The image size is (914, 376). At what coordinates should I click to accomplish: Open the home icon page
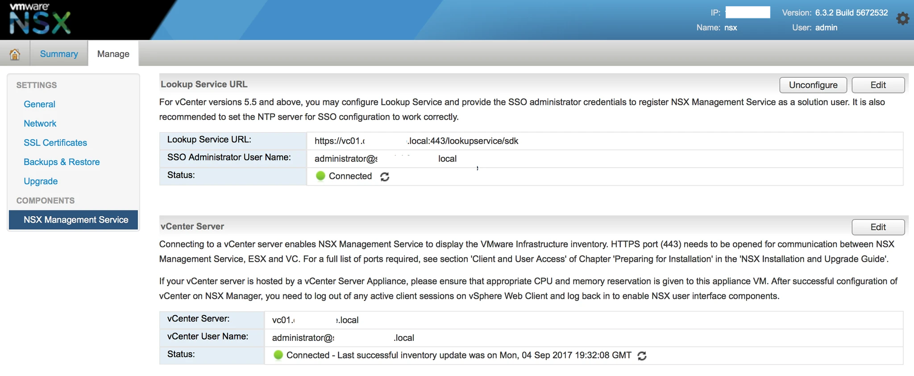click(15, 54)
